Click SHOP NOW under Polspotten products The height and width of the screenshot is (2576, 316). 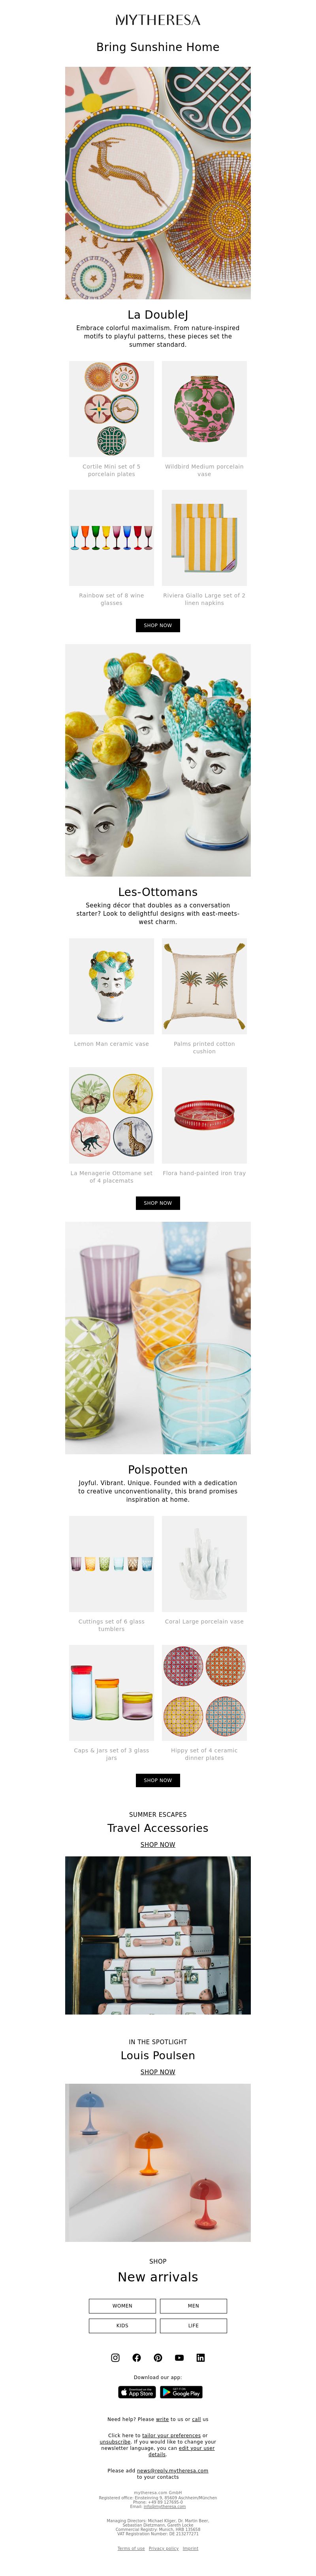(x=158, y=1780)
